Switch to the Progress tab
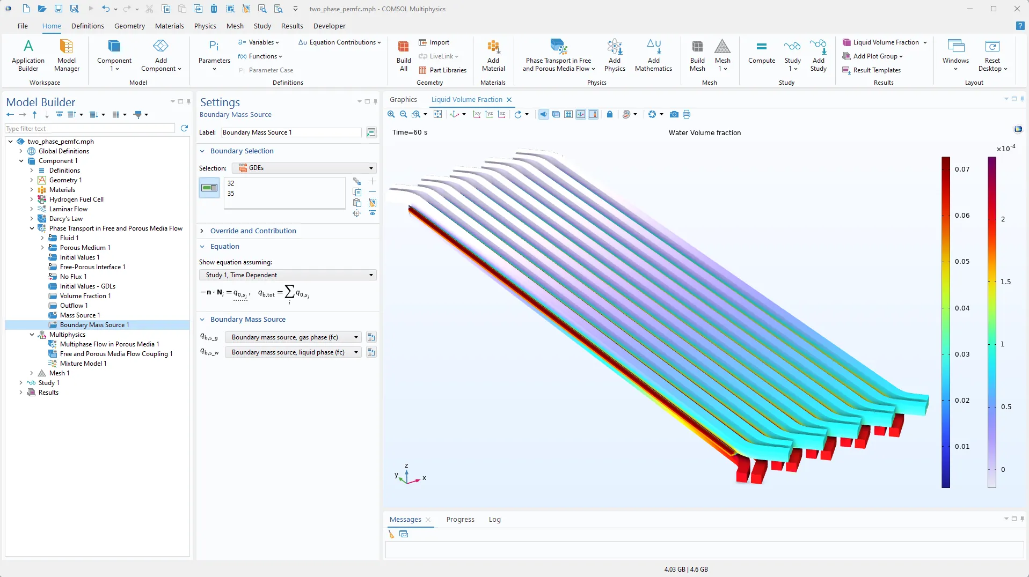 460,520
